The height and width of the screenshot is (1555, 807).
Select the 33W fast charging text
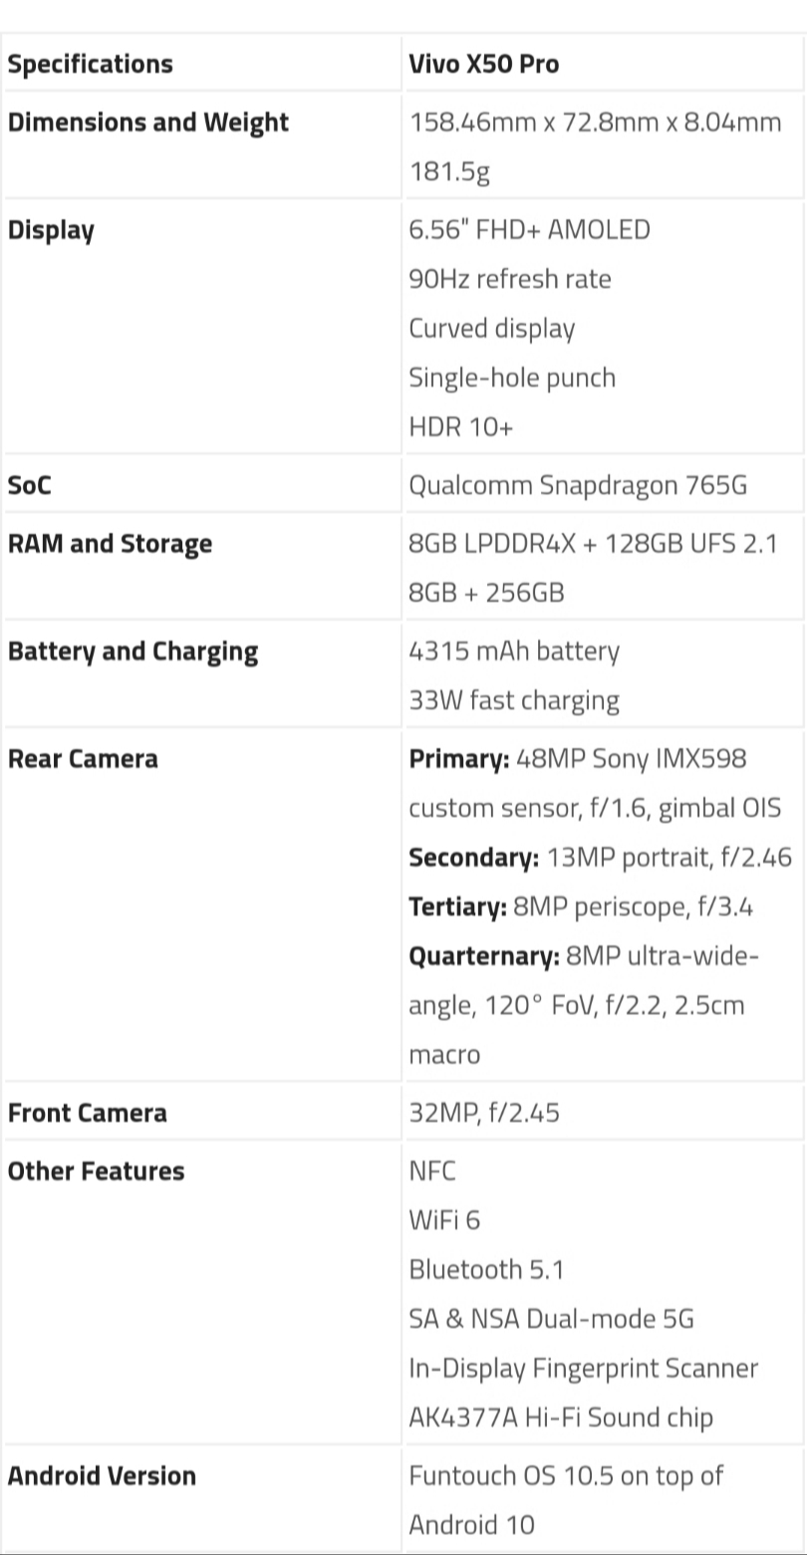coord(514,700)
